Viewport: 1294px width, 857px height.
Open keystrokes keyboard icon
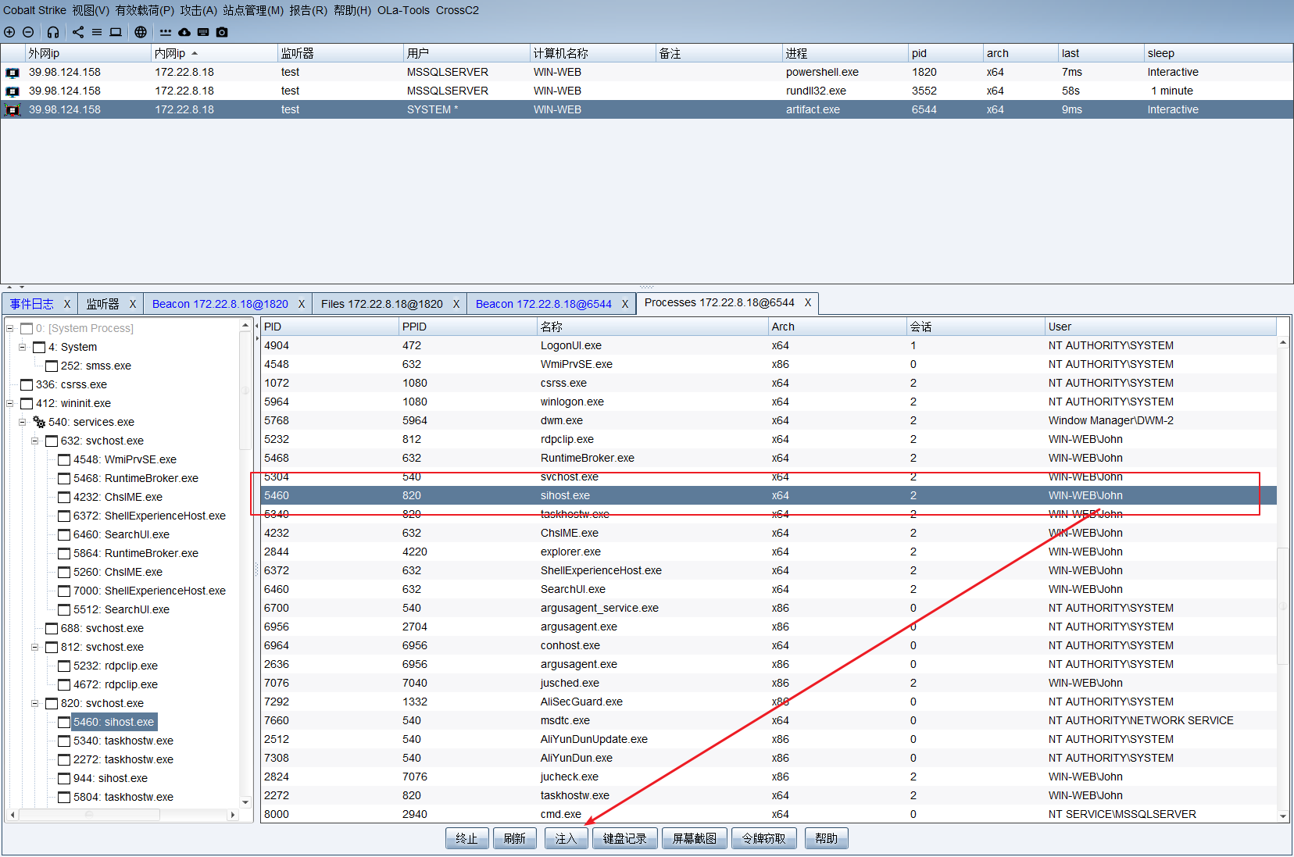203,32
